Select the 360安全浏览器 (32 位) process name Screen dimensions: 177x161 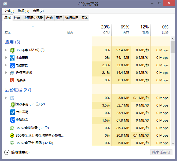pos(32,128)
